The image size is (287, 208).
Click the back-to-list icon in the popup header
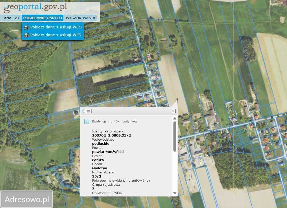[87, 111]
